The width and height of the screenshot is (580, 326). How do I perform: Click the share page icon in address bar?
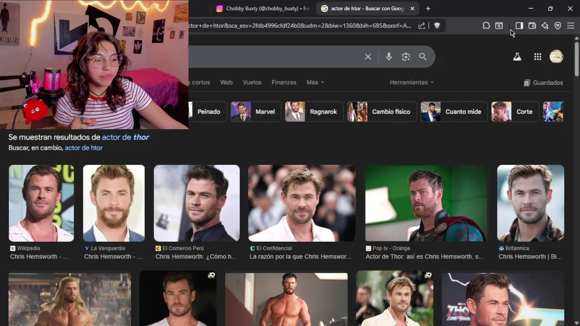coord(422,26)
